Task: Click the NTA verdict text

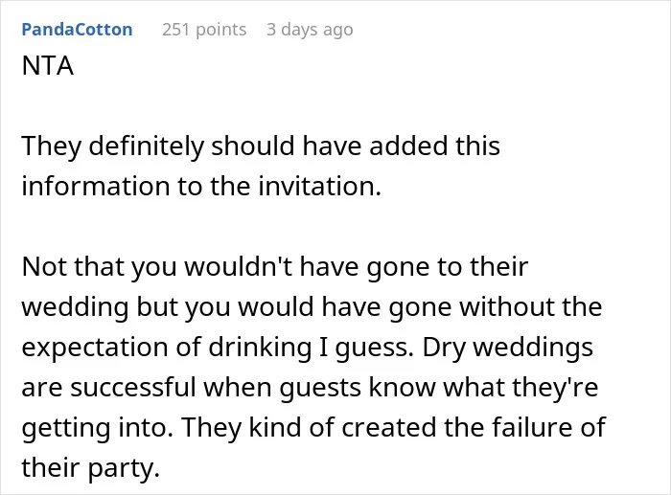Action: 48,66
